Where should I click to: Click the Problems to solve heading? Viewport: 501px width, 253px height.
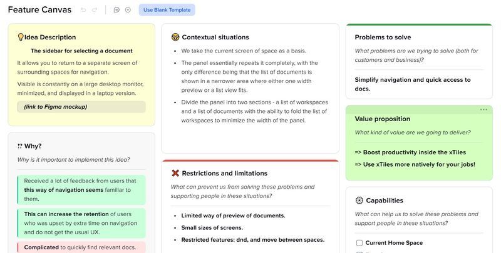383,37
